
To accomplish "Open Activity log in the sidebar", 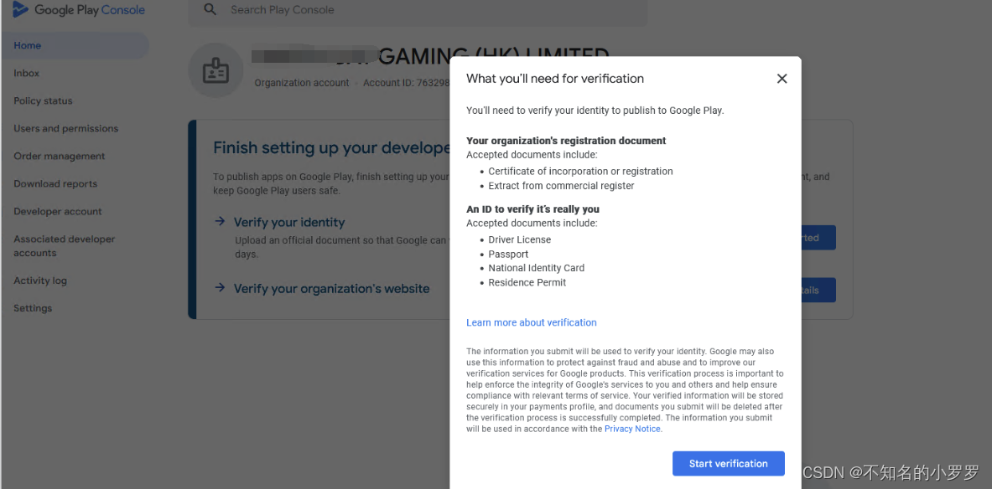I will click(x=40, y=281).
